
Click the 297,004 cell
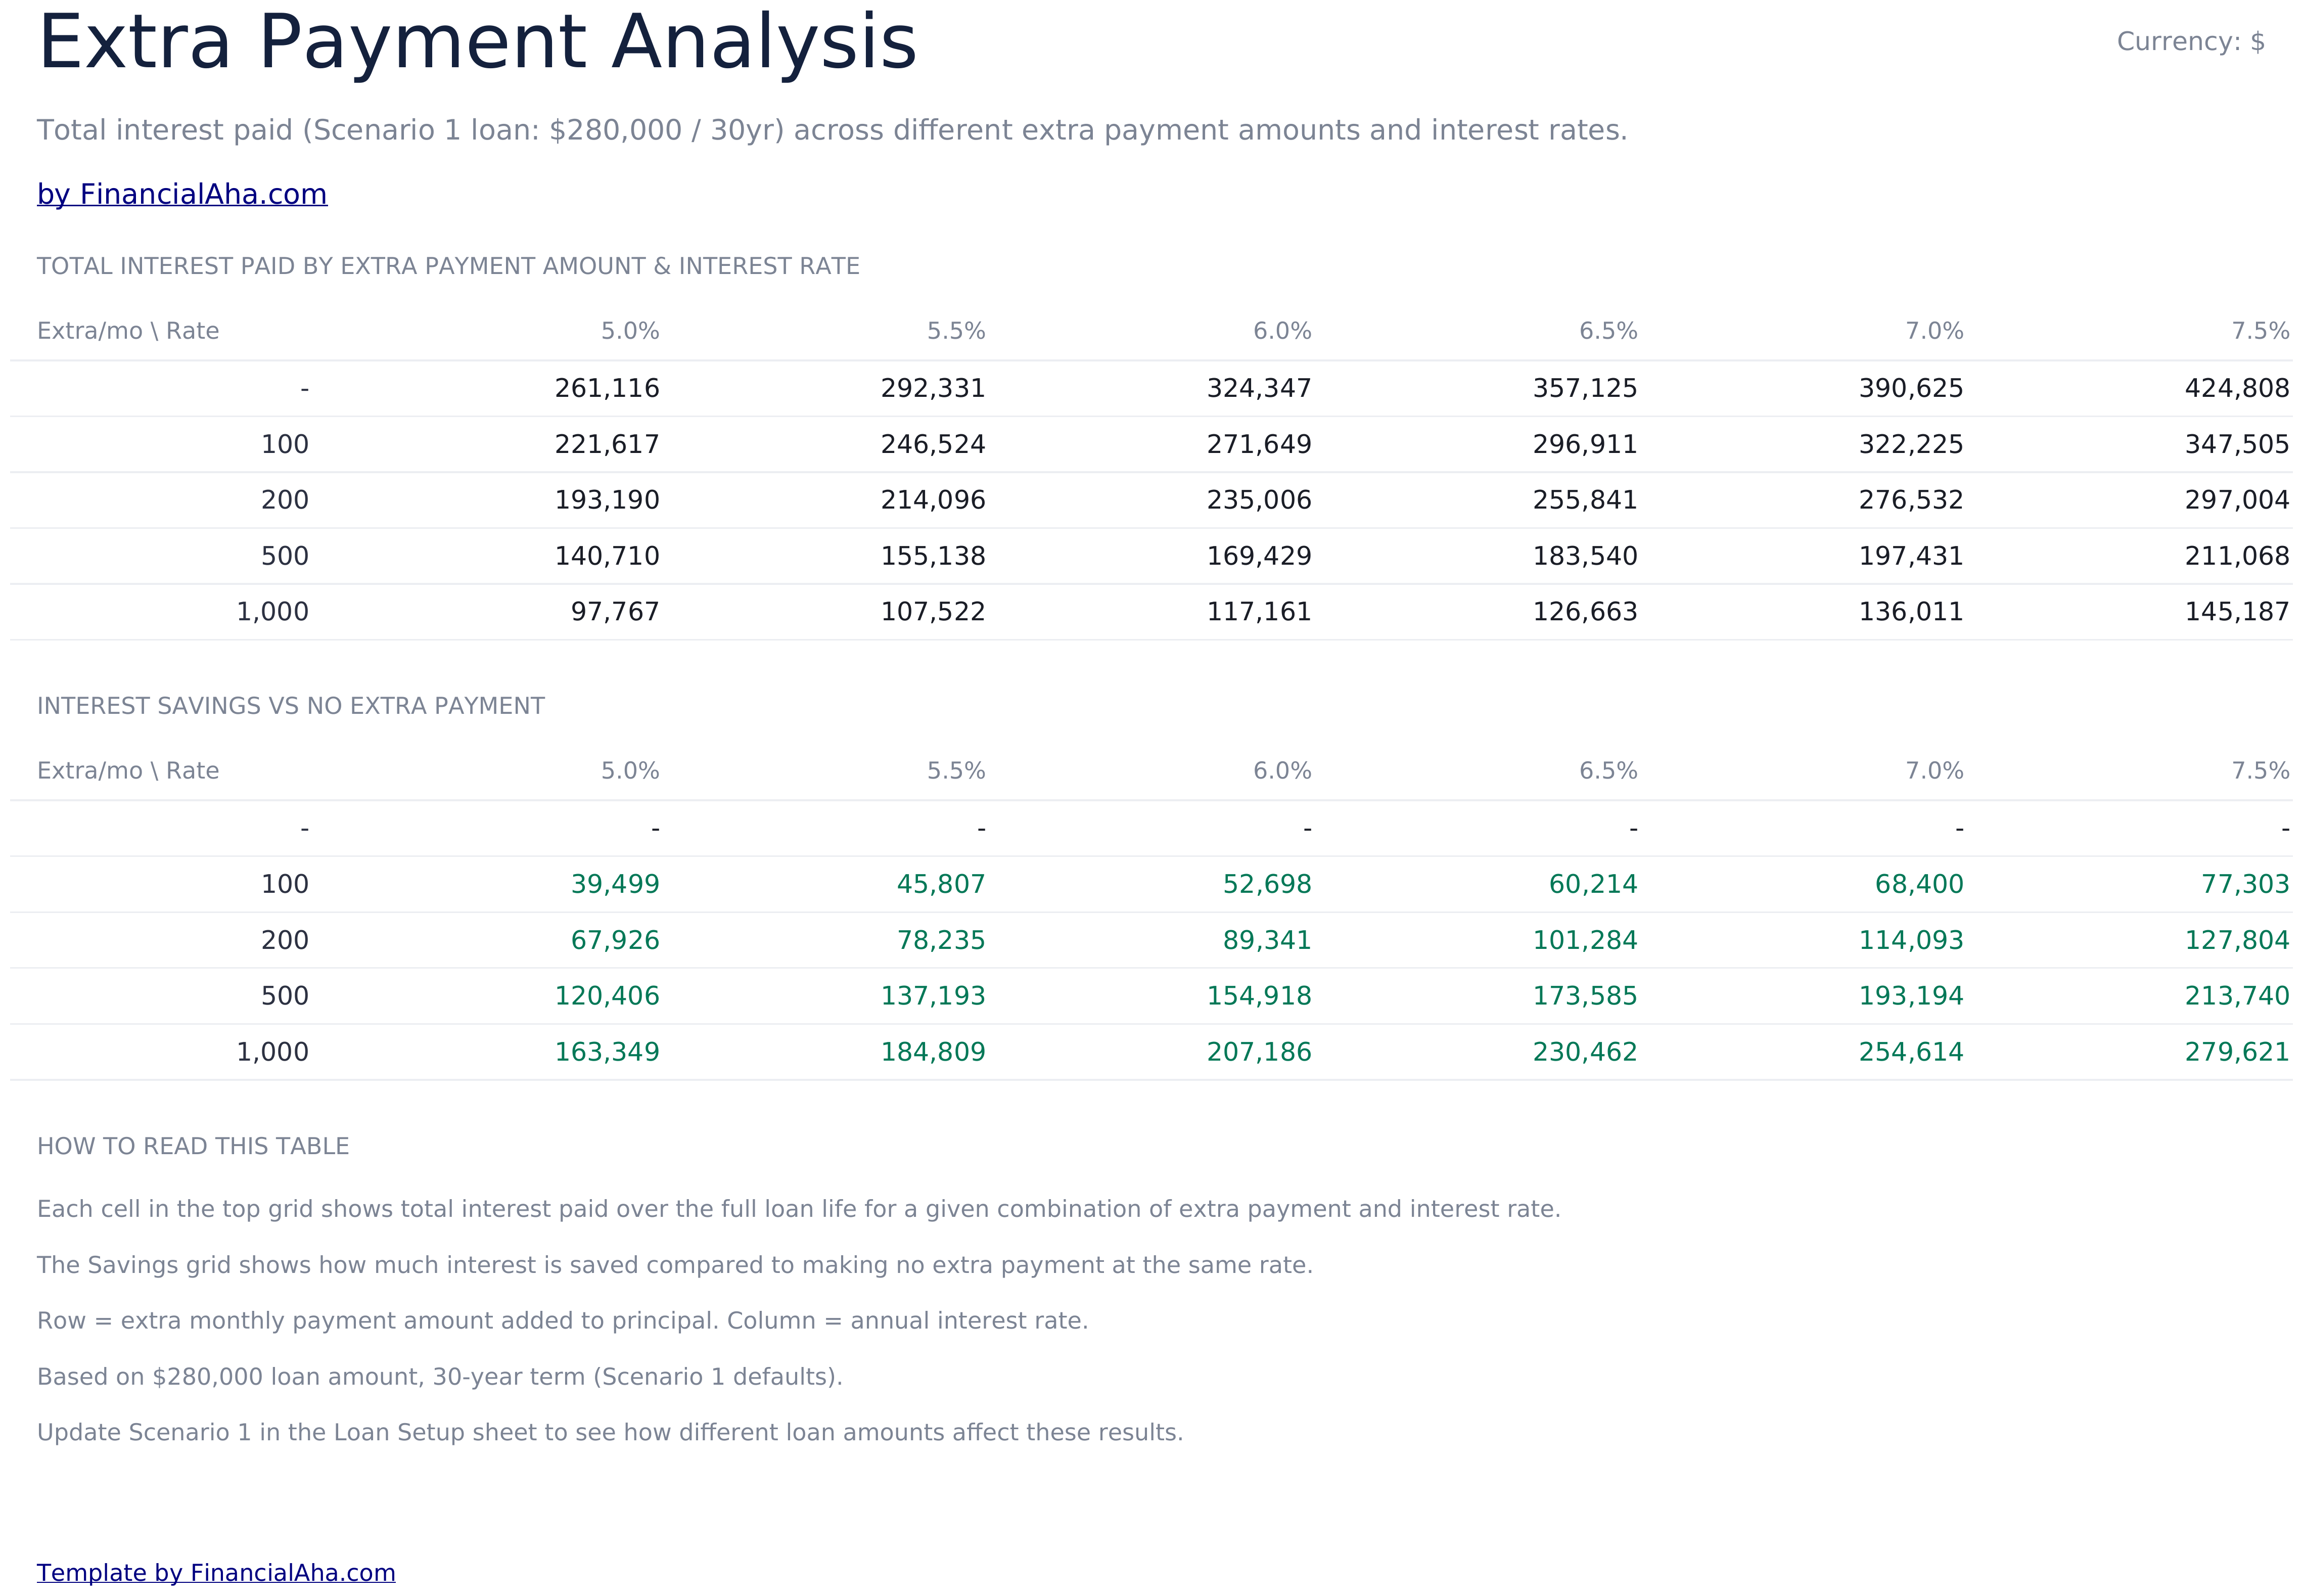(2237, 500)
